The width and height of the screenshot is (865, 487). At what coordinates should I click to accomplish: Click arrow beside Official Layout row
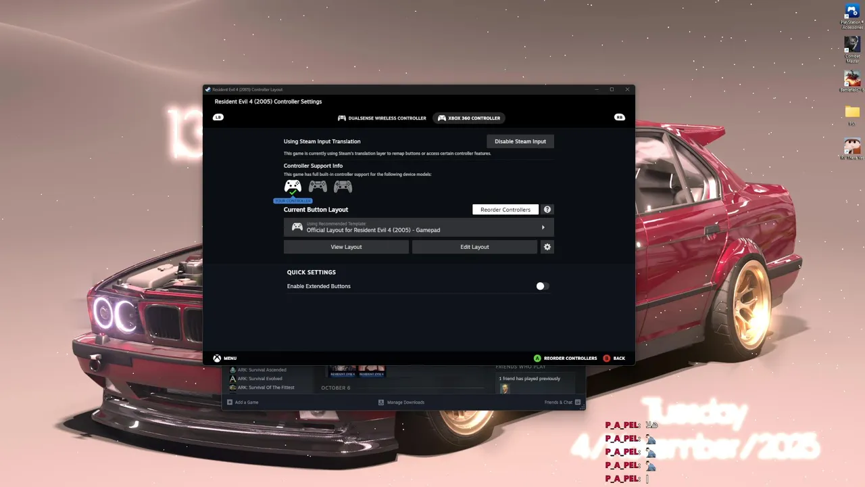[x=543, y=227]
